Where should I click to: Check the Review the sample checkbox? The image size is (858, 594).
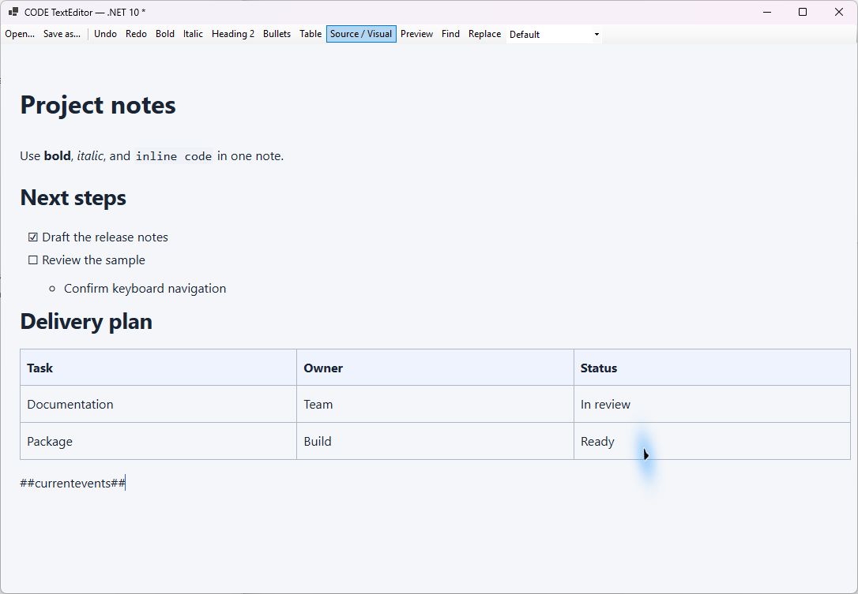point(33,260)
